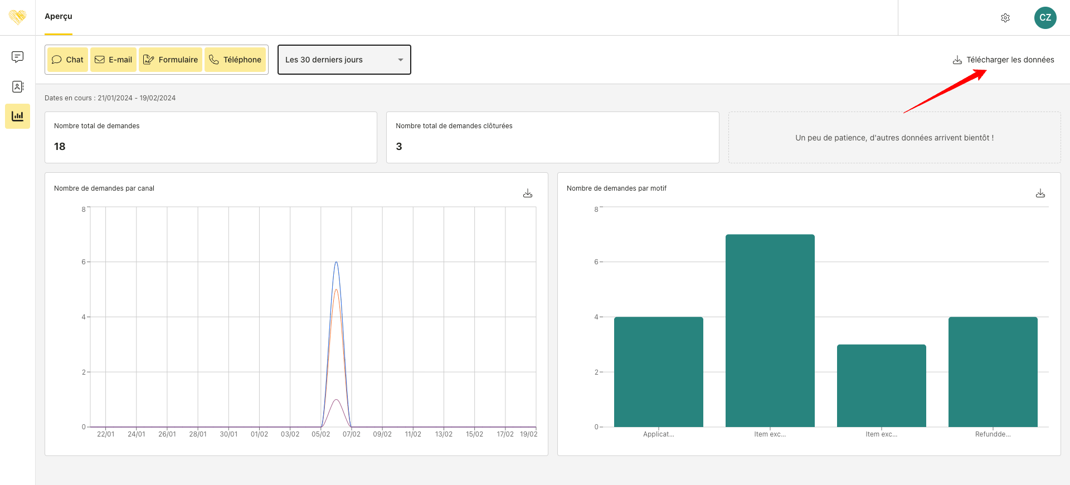Download the demandes par canal chart
This screenshot has height=485, width=1070.
point(527,193)
